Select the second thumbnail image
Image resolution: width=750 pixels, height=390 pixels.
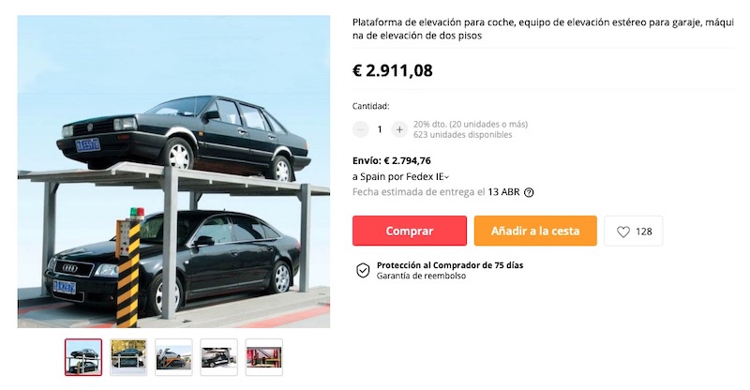click(128, 357)
